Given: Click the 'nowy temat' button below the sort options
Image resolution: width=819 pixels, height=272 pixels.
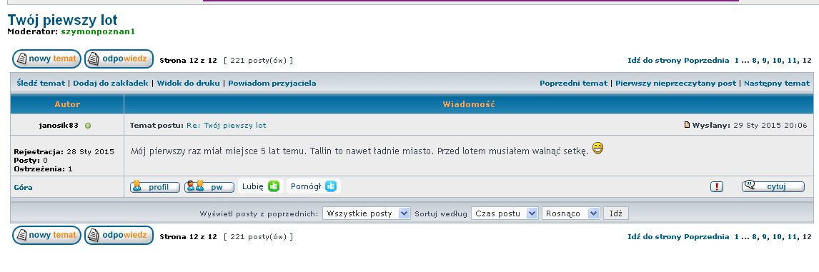Looking at the screenshot, I should 46,236.
